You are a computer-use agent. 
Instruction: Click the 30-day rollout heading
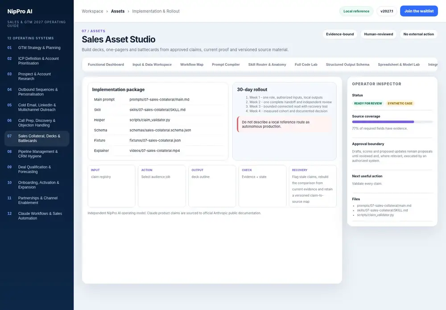[x=252, y=89]
